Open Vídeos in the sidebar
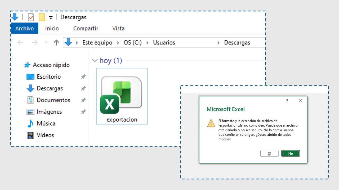339x190 pixels. [x=45, y=135]
